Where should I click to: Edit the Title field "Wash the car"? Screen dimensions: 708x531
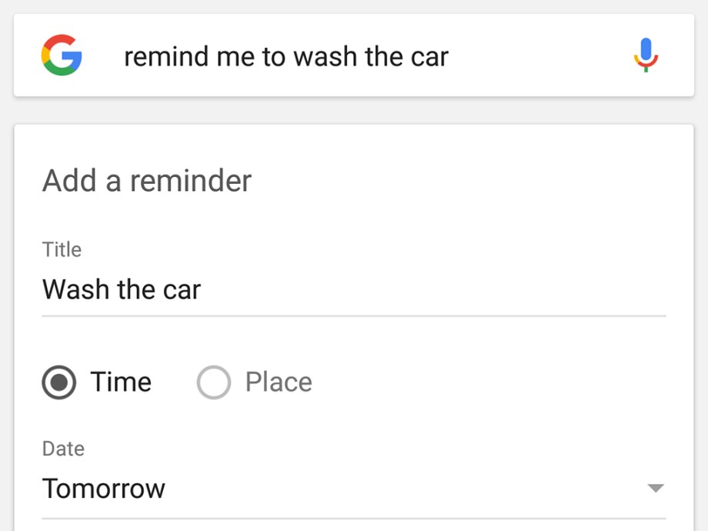click(121, 289)
